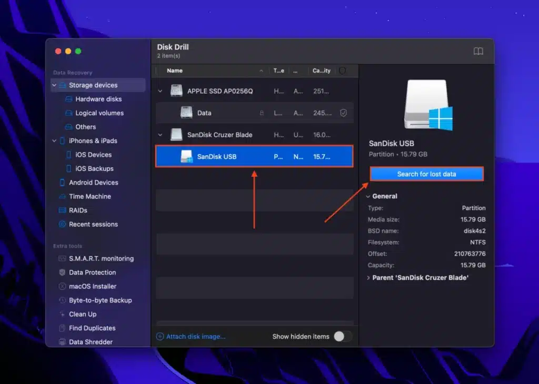Toggle the Show hidden items switch
Viewport: 539px width, 384px height.
coord(343,337)
